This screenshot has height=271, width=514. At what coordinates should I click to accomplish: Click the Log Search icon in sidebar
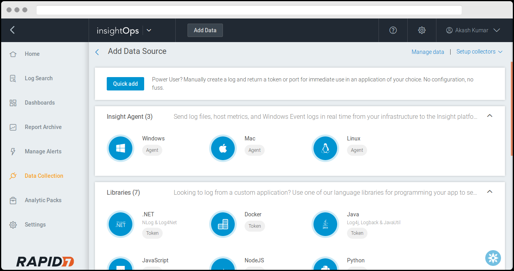pyautogui.click(x=13, y=78)
